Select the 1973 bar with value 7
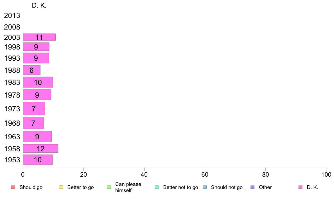This screenshot has width=334, height=207. pos(34,109)
